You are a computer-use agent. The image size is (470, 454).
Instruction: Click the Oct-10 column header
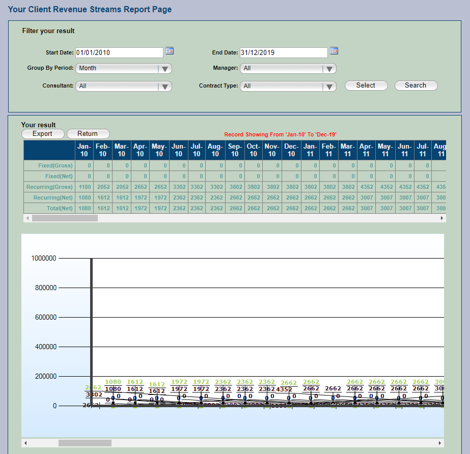coord(254,150)
